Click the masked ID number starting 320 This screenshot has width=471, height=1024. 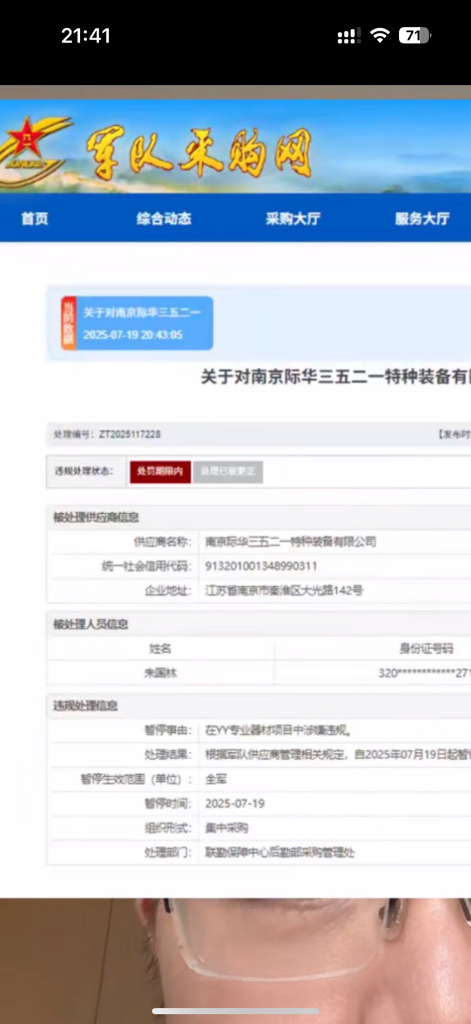pyautogui.click(x=424, y=673)
